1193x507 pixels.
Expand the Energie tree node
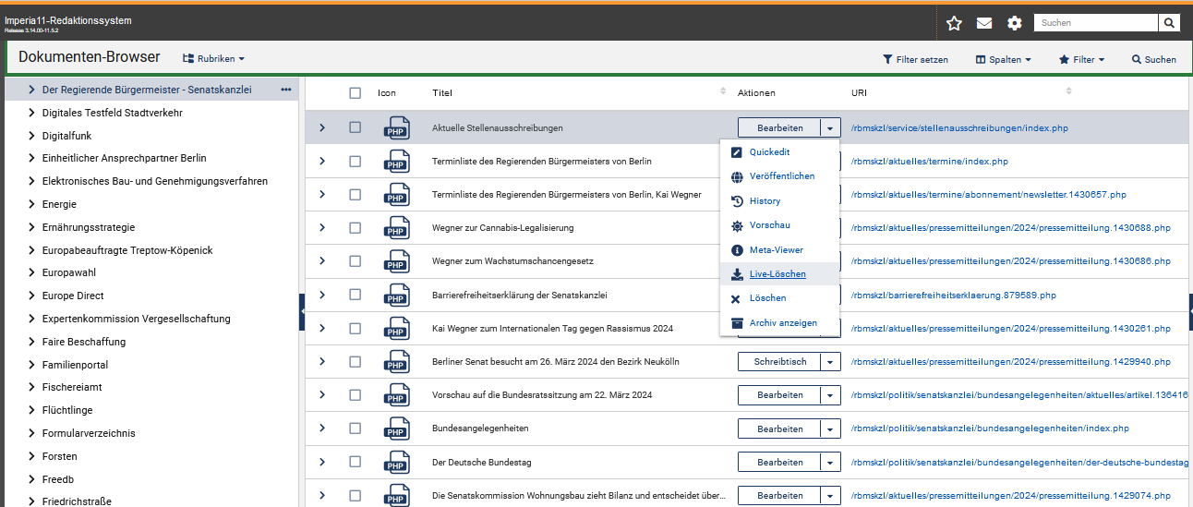coord(32,204)
